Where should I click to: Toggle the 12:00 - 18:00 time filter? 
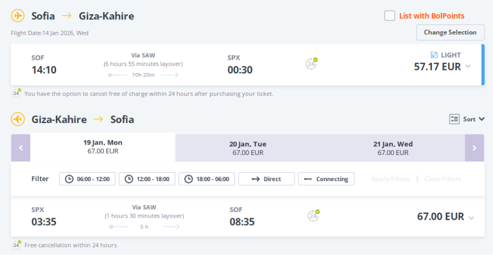tap(147, 179)
